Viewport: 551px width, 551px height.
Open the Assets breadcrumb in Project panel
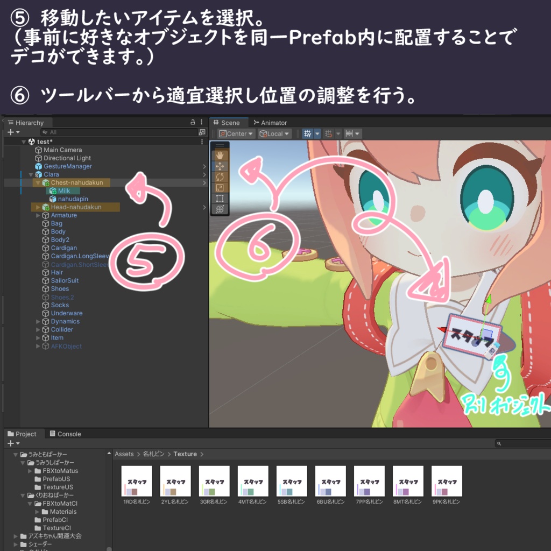point(124,454)
